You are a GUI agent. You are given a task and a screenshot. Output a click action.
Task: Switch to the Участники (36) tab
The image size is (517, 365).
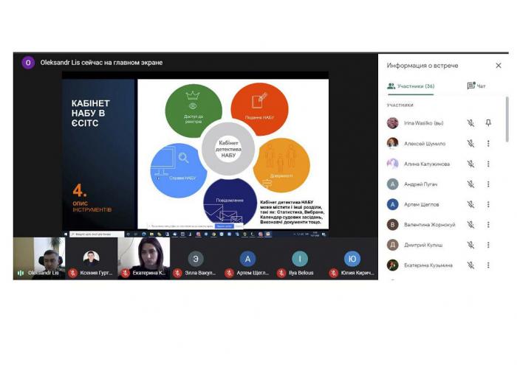(x=411, y=86)
